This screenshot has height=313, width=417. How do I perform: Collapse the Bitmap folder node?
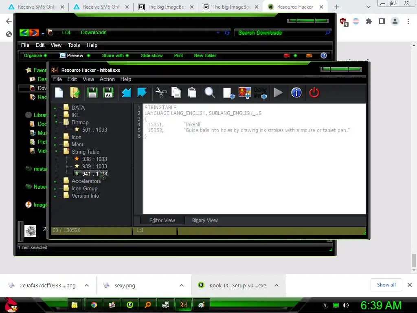(x=56, y=122)
